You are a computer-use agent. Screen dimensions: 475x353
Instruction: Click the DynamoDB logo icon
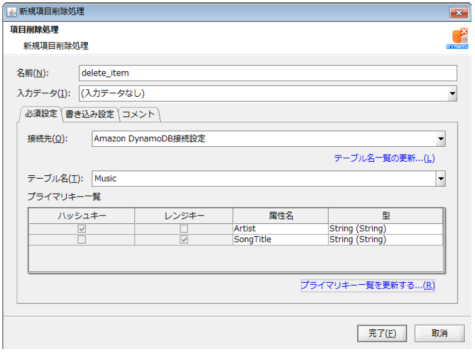point(457,38)
